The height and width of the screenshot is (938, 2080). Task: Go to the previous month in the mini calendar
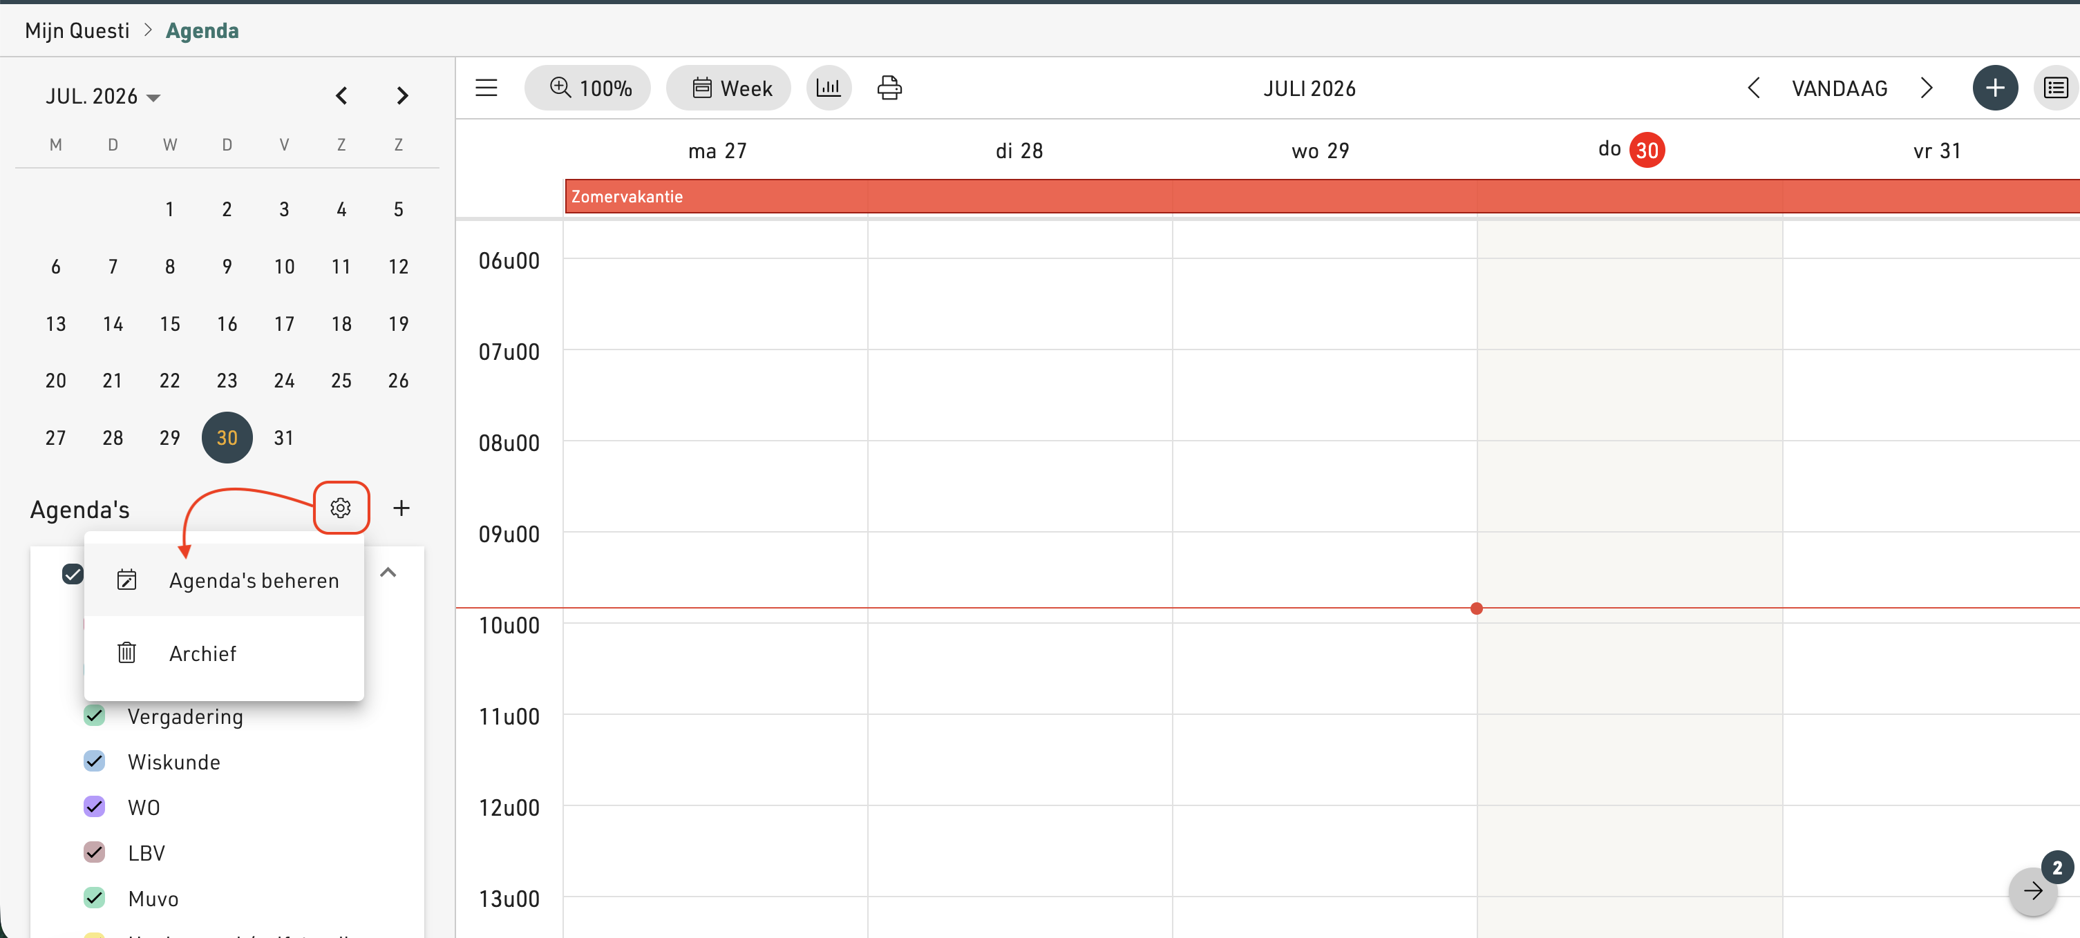(x=341, y=96)
